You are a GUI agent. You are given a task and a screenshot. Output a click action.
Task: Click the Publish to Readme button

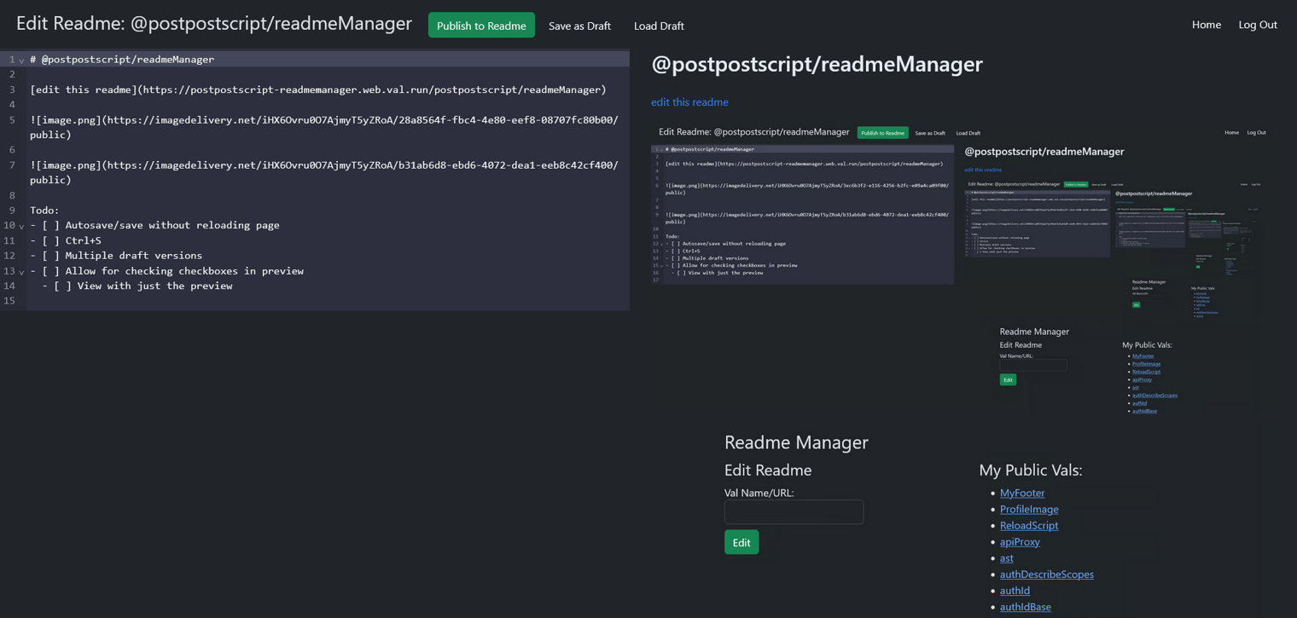(x=481, y=26)
